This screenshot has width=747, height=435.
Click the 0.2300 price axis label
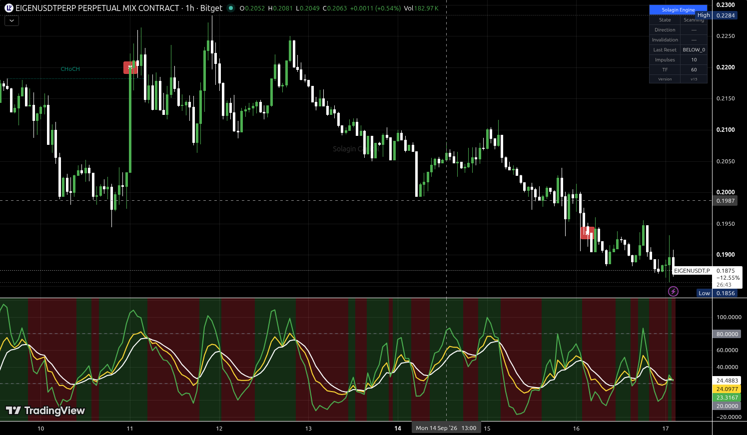(x=726, y=5)
